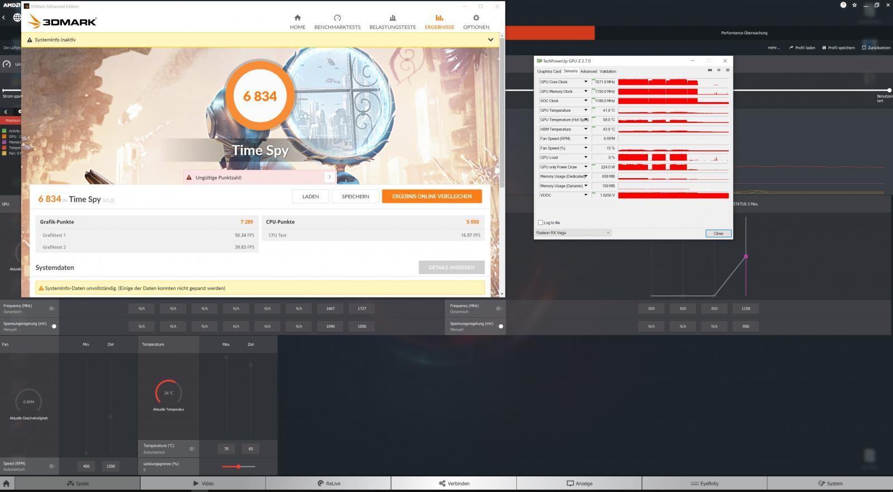Click the Radeon Settings home icon

[x=6, y=484]
